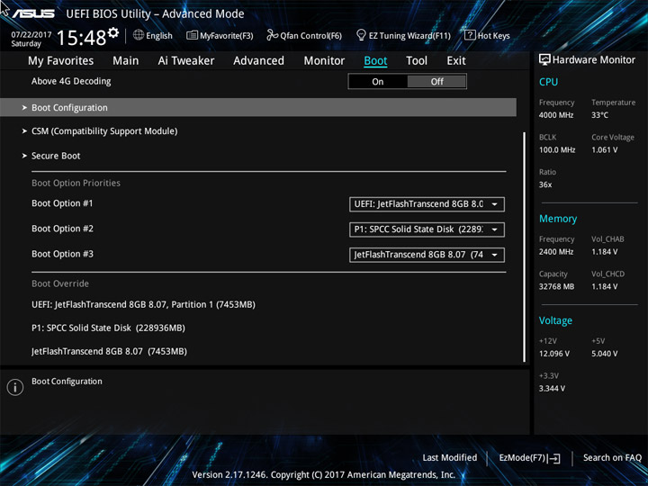Go to the Monitor tab
Image resolution: width=648 pixels, height=486 pixels.
[324, 61]
